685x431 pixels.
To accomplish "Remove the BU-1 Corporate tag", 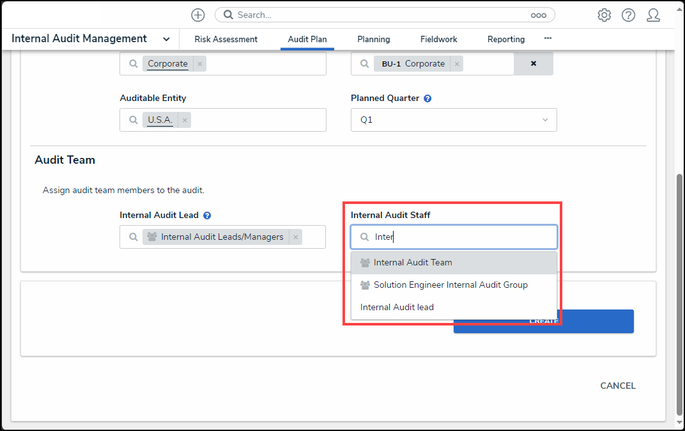I will click(x=456, y=64).
